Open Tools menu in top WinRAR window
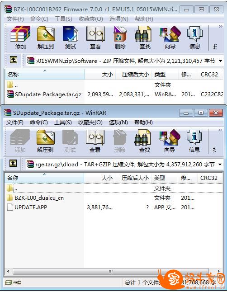The image size is (227, 292). point(63,19)
